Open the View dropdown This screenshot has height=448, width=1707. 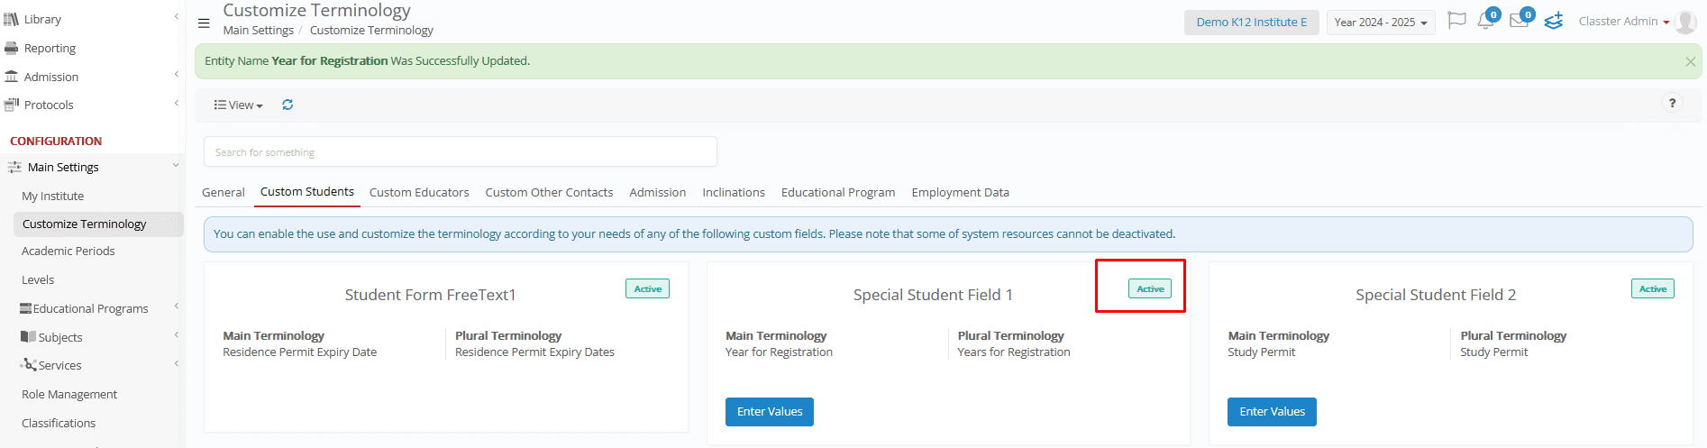(x=238, y=105)
